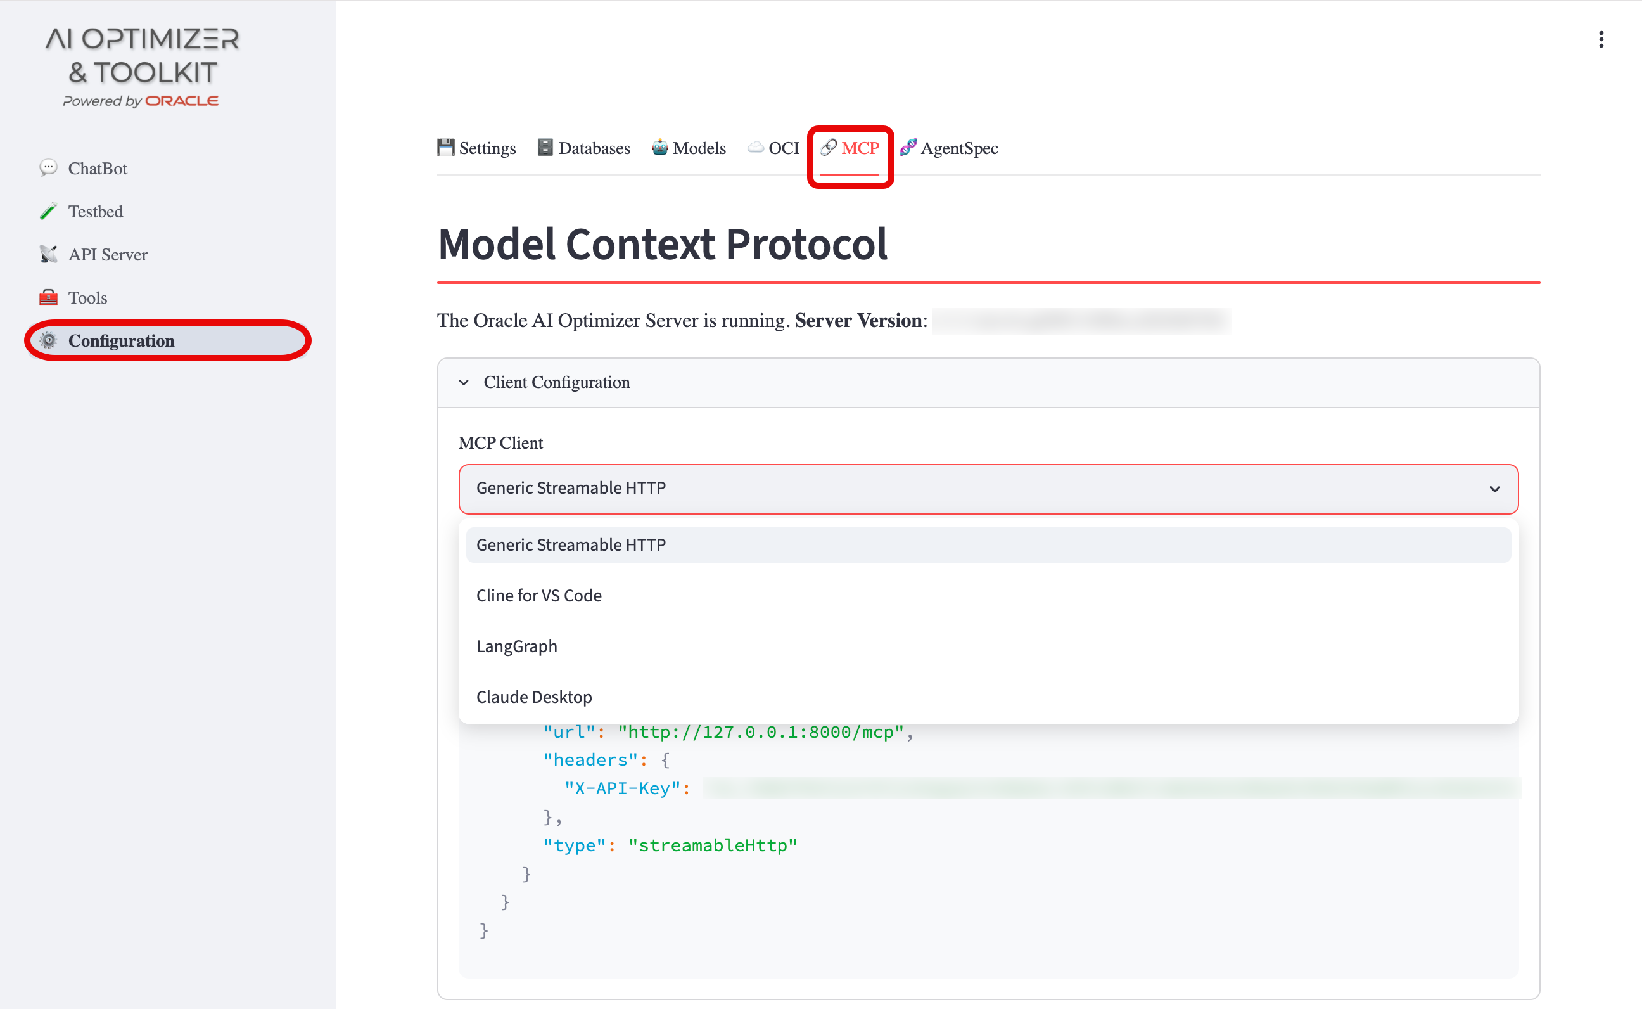The image size is (1642, 1009).
Task: Click the robot Models icon
Action: (x=659, y=147)
